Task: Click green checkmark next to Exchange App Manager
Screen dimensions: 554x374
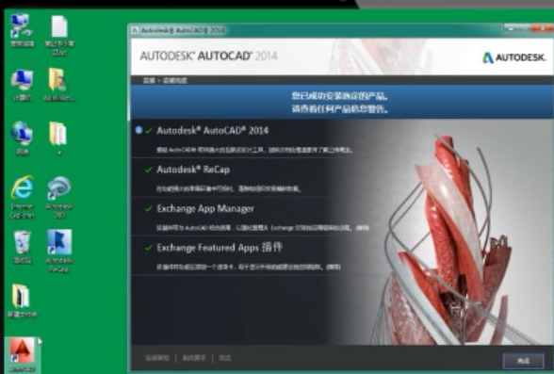Action: tap(149, 209)
